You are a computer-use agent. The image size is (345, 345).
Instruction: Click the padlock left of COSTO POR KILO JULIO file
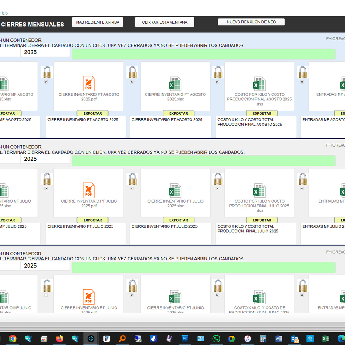tap(218, 179)
